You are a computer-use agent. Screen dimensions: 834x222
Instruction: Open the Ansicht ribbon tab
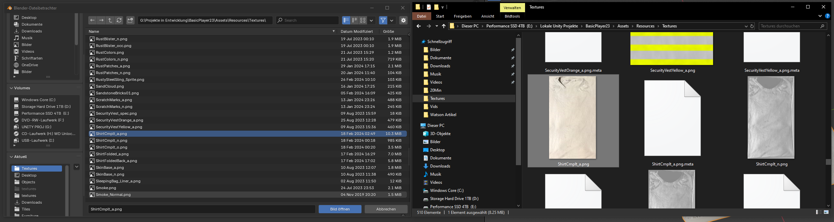click(487, 16)
